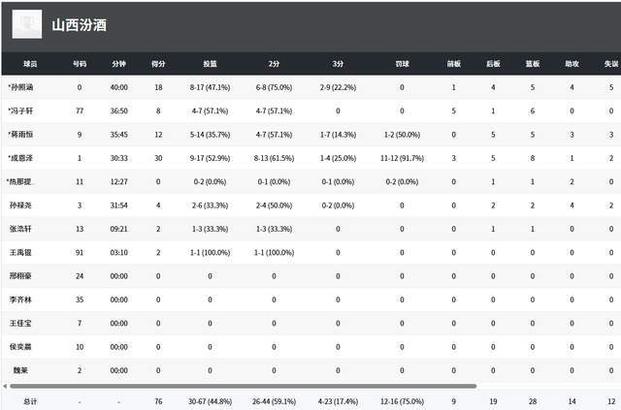Sort by the 得分 column header
Image resolution: width=621 pixels, height=410 pixels.
point(158,64)
